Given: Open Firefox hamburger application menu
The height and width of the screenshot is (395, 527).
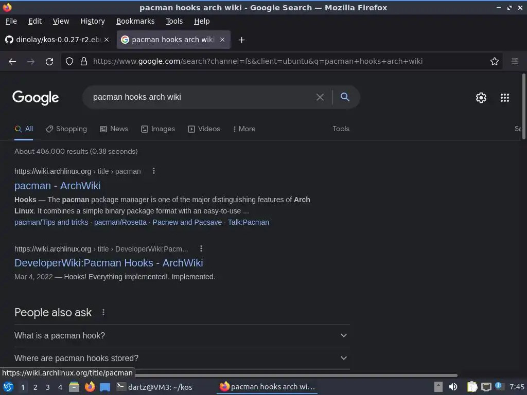Looking at the screenshot, I should 515,62.
